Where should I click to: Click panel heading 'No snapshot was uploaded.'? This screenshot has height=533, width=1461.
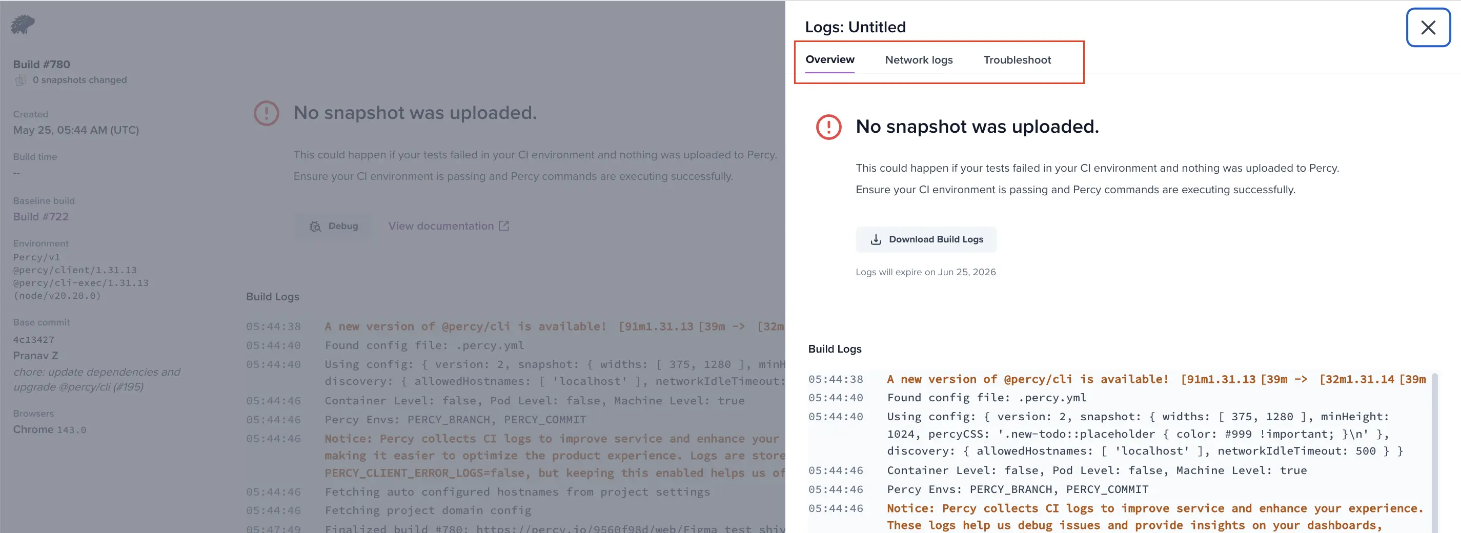point(977,127)
